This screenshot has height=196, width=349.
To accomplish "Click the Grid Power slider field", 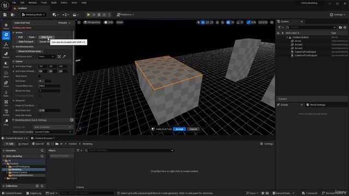I will pyautogui.click(x=45, y=81).
